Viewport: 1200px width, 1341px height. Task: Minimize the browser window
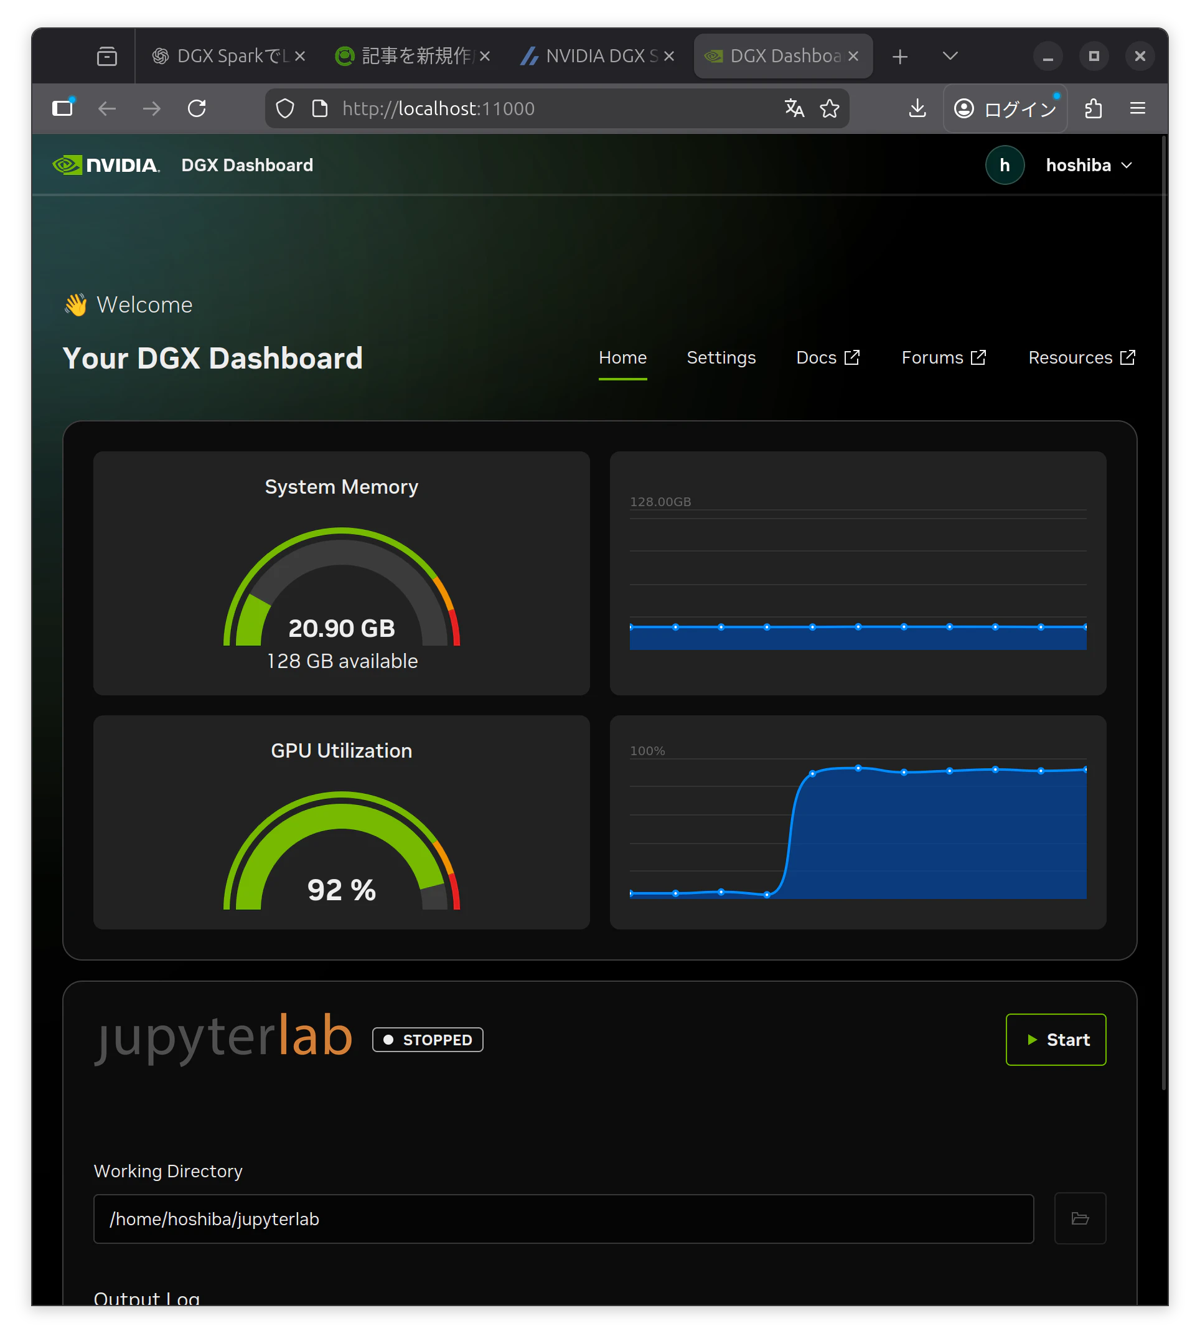(1048, 56)
